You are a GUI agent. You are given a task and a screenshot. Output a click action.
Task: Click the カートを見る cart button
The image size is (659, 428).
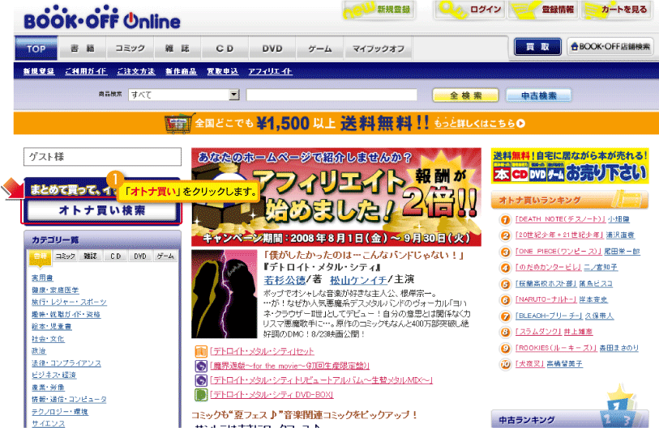(616, 10)
